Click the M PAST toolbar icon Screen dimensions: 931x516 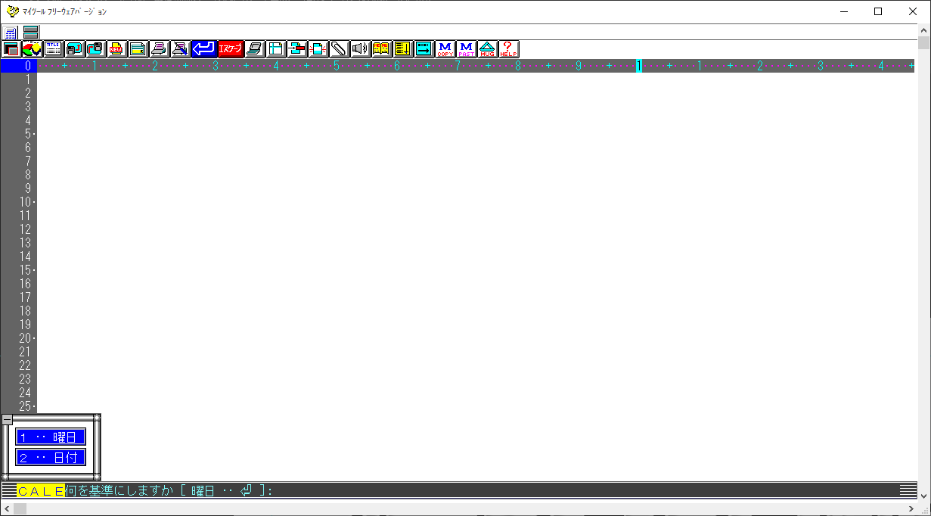pos(466,49)
